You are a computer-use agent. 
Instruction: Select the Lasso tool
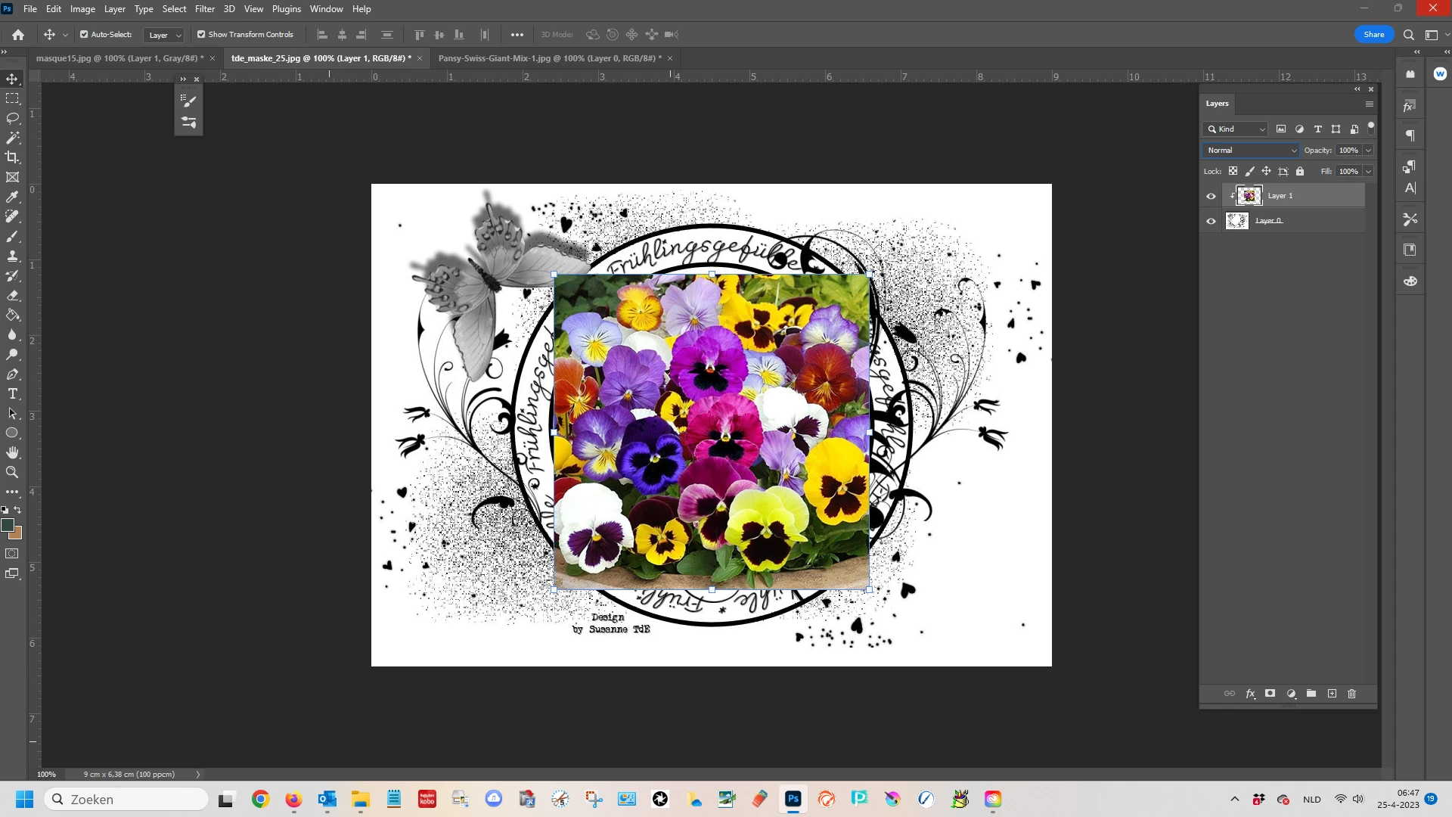12,118
